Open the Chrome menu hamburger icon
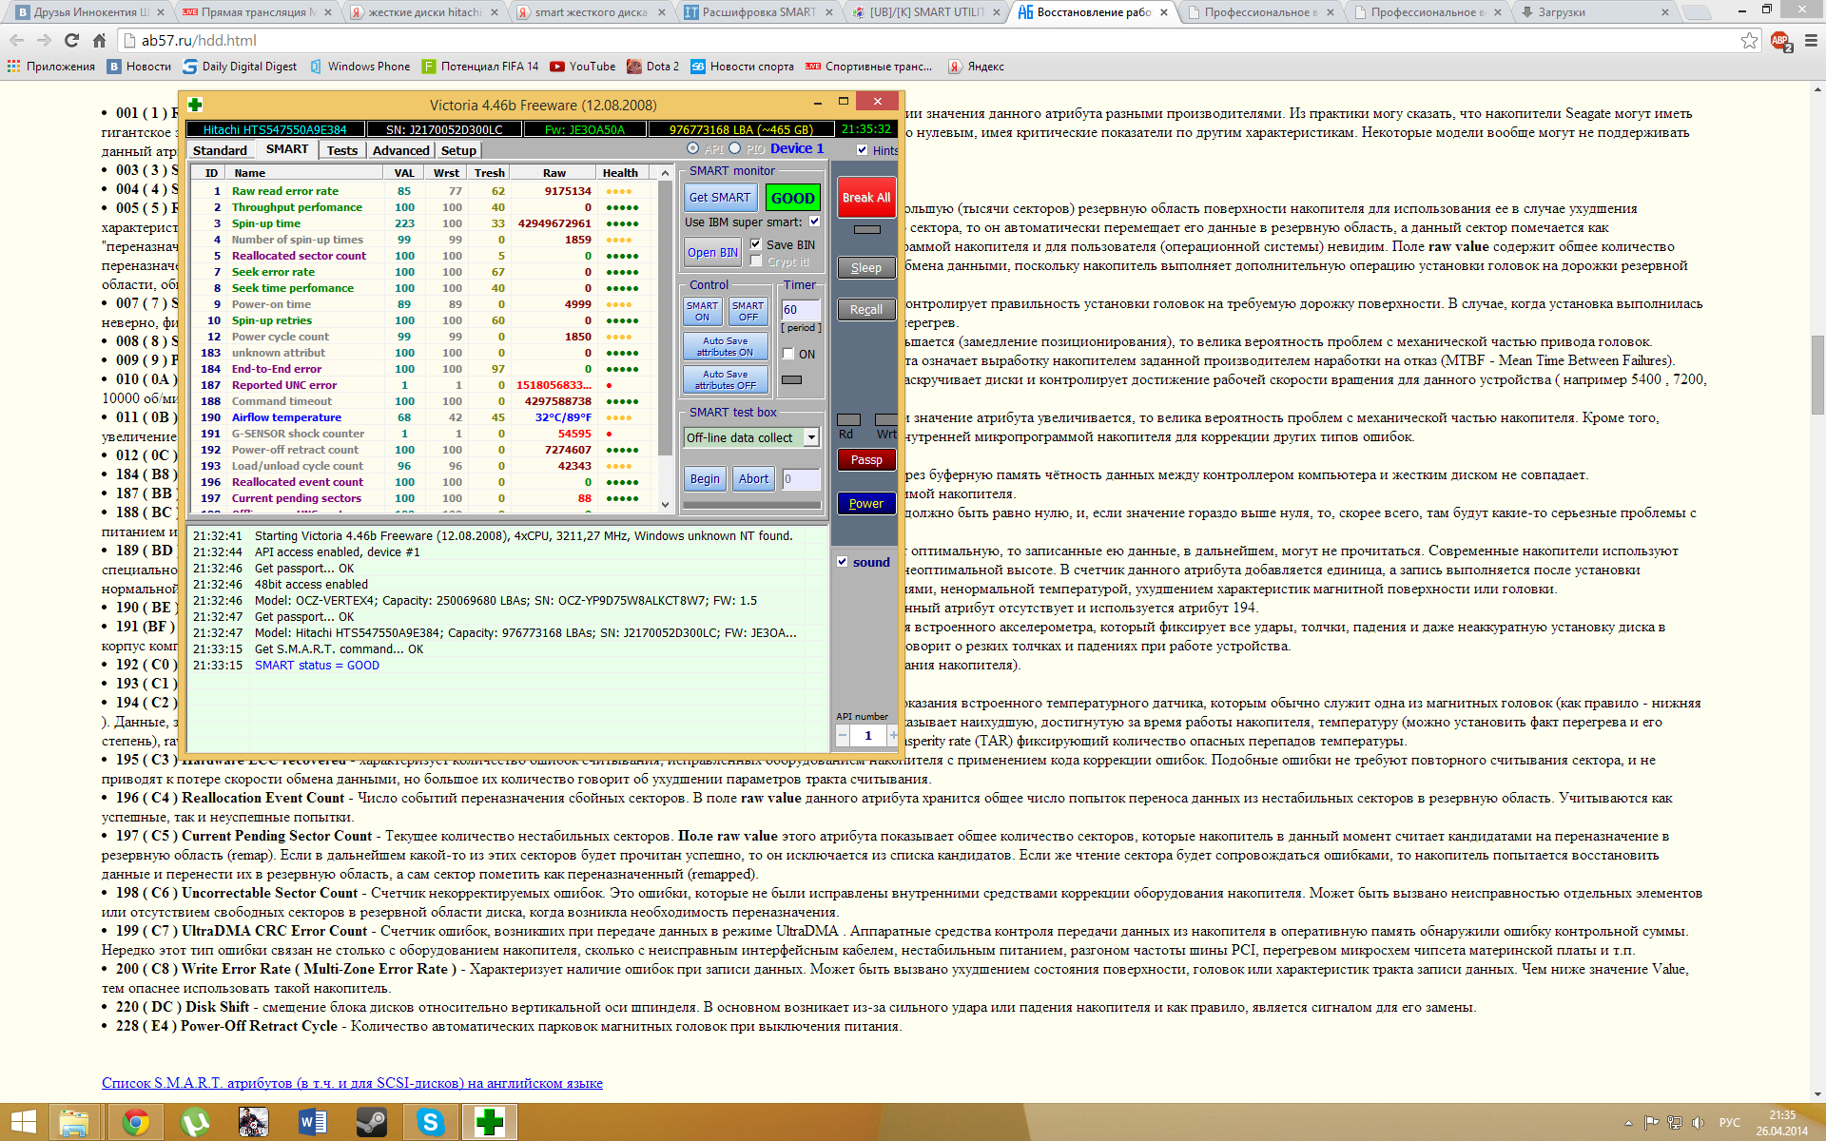The height and width of the screenshot is (1141, 1826). 1811,41
